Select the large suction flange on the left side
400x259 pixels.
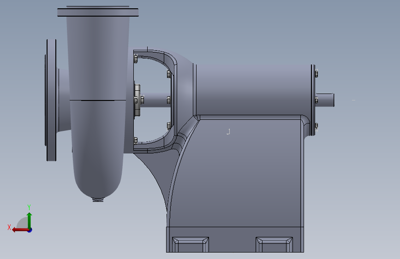52,100
